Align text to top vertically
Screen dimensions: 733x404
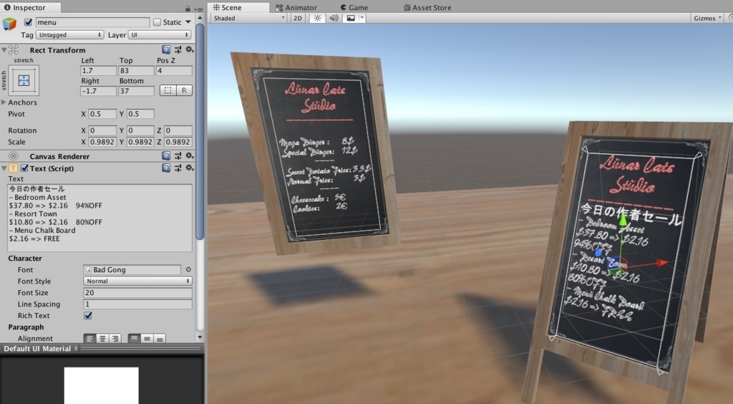pyautogui.click(x=134, y=339)
